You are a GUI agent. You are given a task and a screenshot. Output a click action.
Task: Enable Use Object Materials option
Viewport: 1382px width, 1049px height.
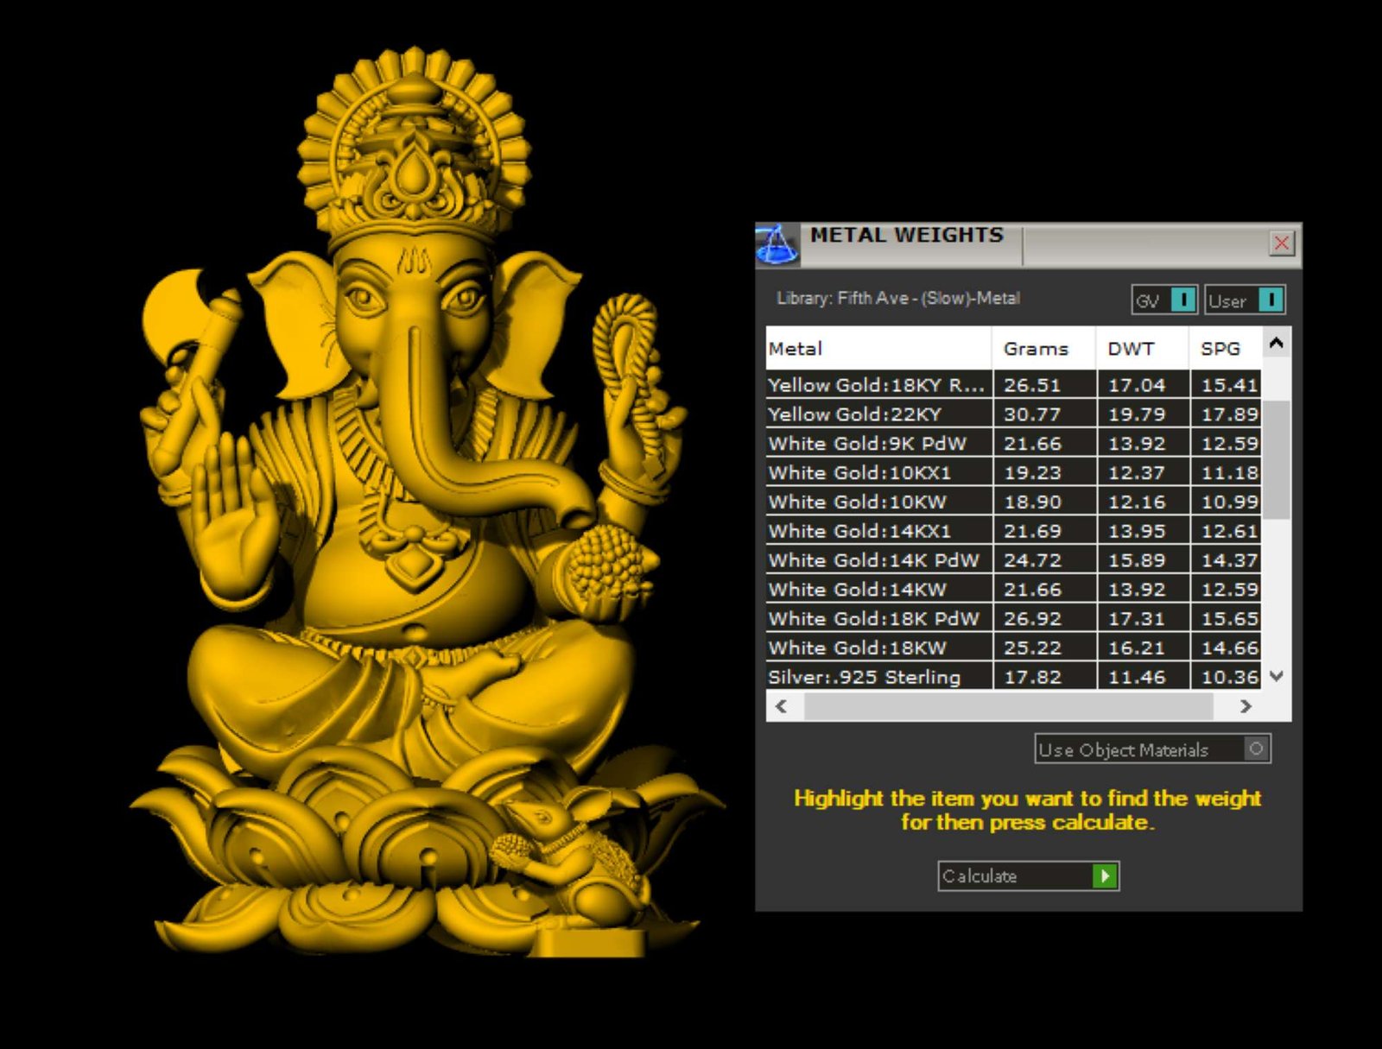(x=1256, y=749)
